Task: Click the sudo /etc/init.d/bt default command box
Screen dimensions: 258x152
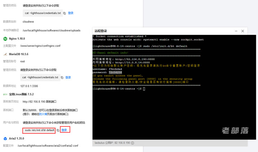Action: coord(39,130)
